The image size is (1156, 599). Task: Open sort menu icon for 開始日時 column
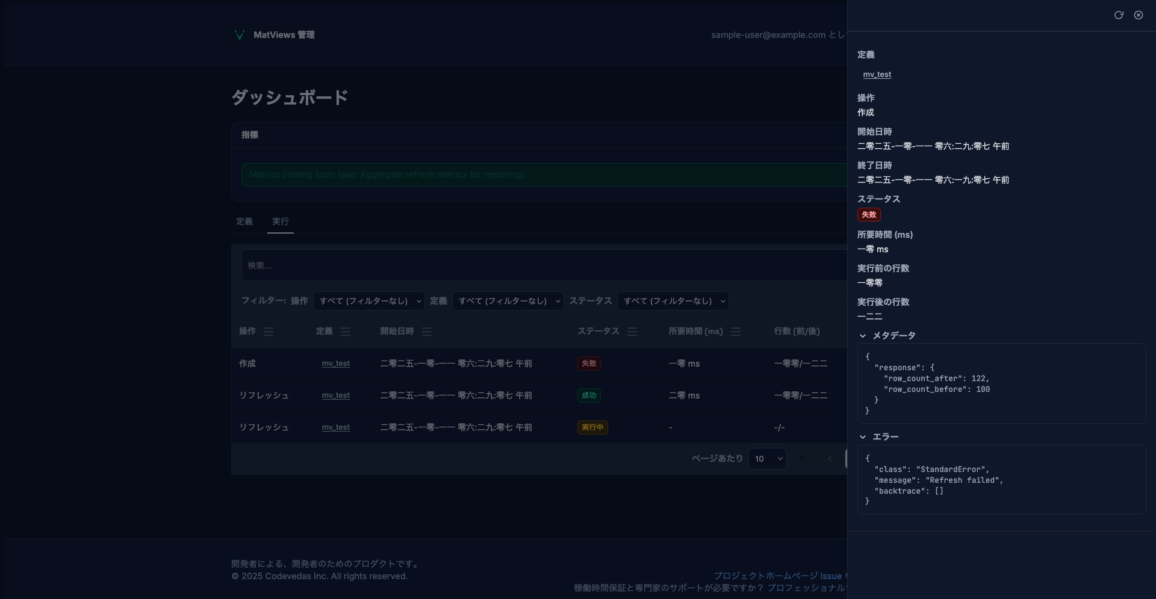pos(427,332)
